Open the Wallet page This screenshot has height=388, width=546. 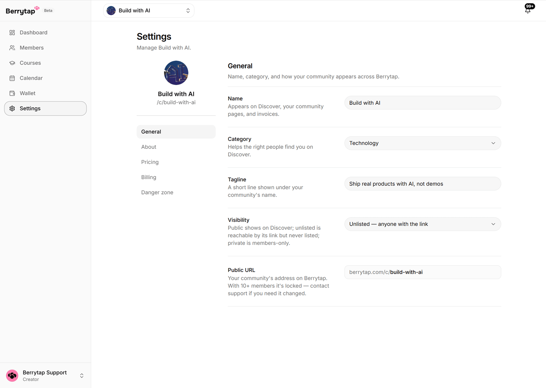pyautogui.click(x=45, y=93)
